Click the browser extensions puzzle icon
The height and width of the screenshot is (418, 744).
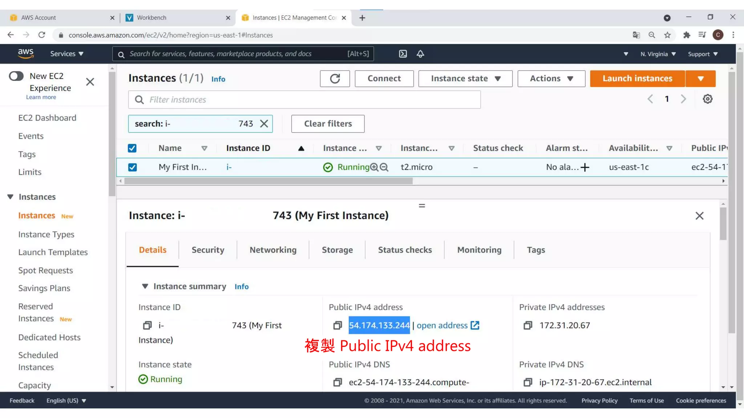[x=687, y=35]
